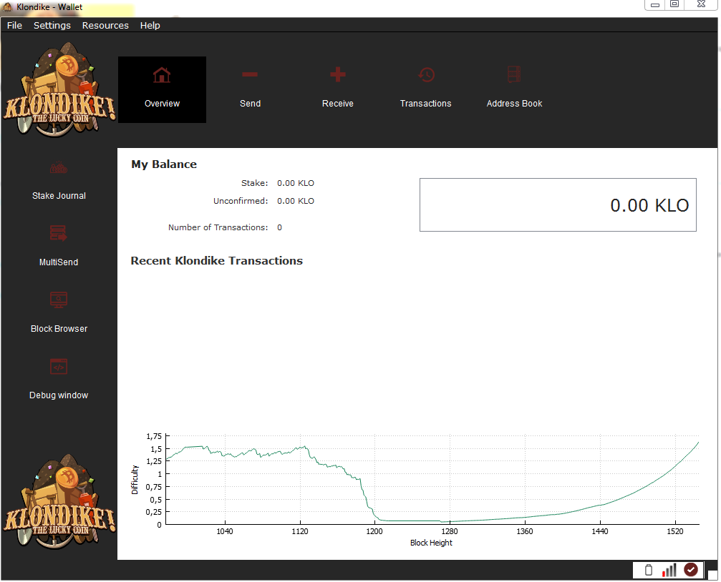Open the Overview home tab
This screenshot has height=582, width=721.
pyautogui.click(x=162, y=89)
